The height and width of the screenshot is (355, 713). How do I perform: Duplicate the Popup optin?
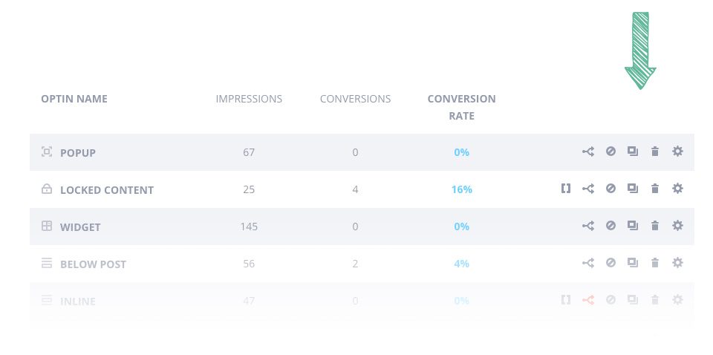(x=633, y=152)
